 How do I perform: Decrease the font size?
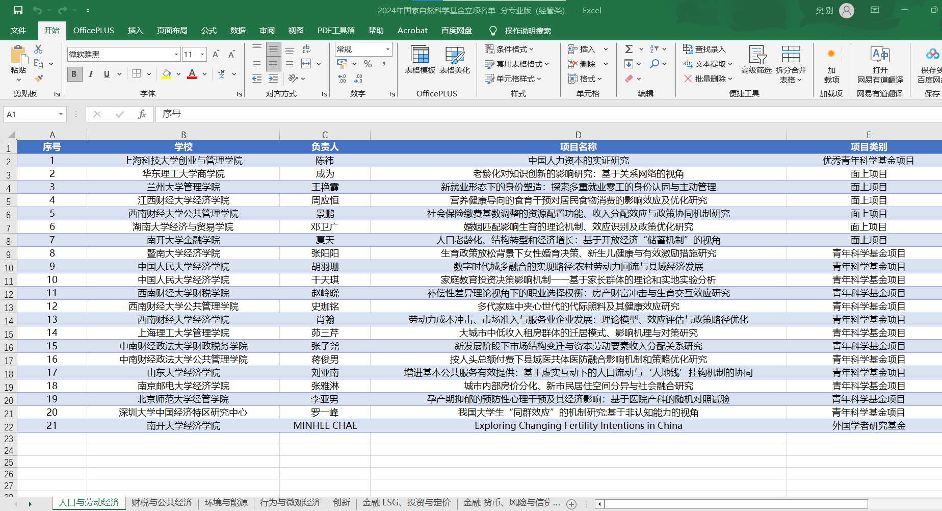coord(232,55)
